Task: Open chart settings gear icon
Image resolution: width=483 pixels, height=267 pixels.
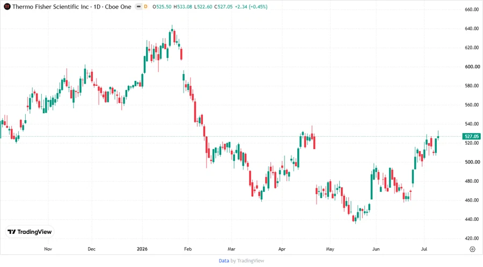Action: [472, 249]
